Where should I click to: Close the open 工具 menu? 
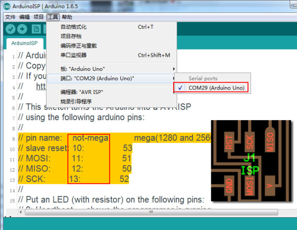point(53,17)
